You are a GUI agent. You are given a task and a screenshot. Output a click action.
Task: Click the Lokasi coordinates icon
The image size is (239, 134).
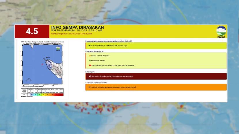click(x=90, y=55)
